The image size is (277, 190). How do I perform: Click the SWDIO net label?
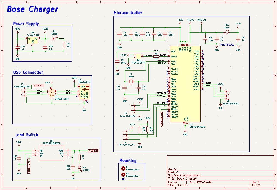coord(208,83)
